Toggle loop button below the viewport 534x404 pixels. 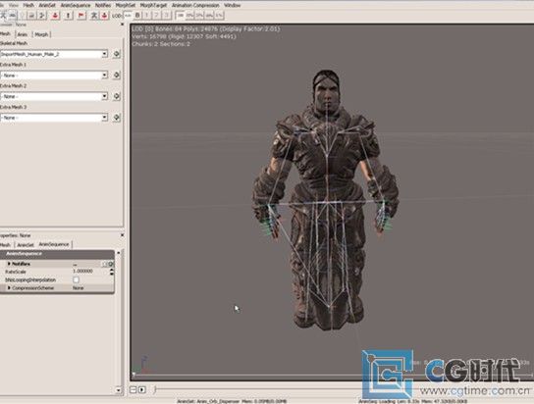(133, 389)
